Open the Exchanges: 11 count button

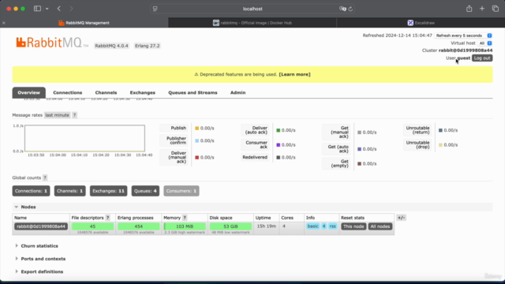coord(109,191)
